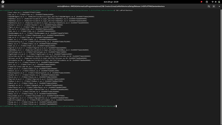Click the libz.so.1 output line
Viewport: 222px width, 125px height.
pyautogui.click(x=31, y=14)
